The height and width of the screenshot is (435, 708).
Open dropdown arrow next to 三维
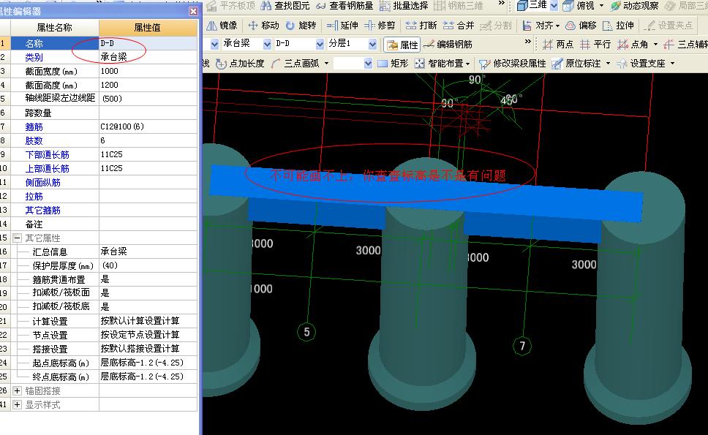554,6
